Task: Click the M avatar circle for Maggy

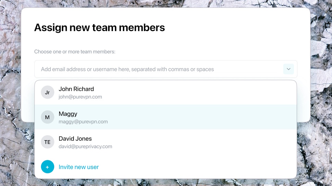Action: [x=48, y=117]
